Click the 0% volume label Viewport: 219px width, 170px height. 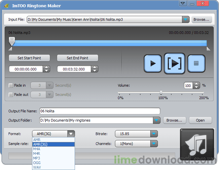click(x=121, y=98)
